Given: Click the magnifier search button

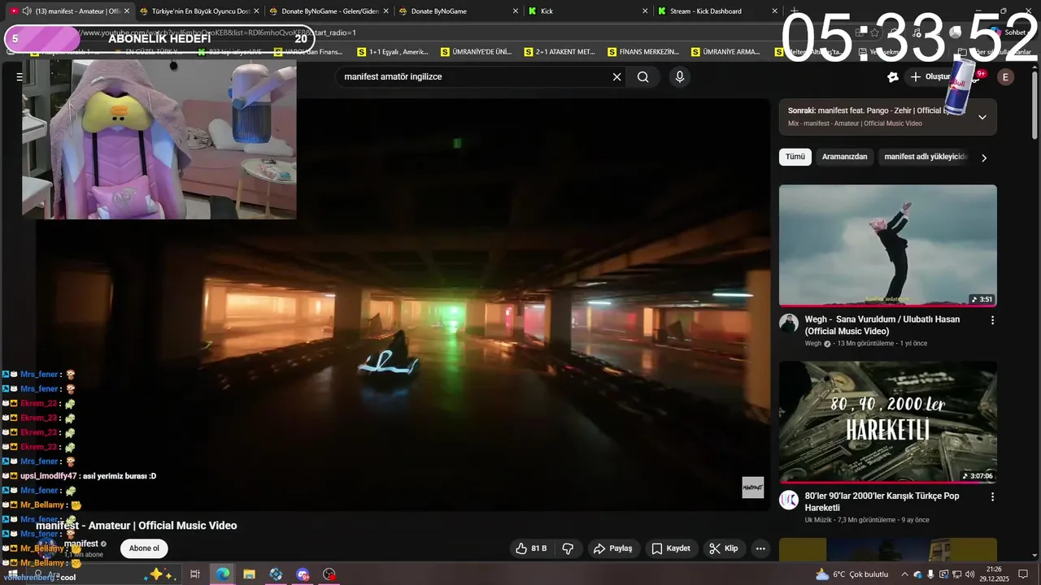Looking at the screenshot, I should tap(643, 77).
